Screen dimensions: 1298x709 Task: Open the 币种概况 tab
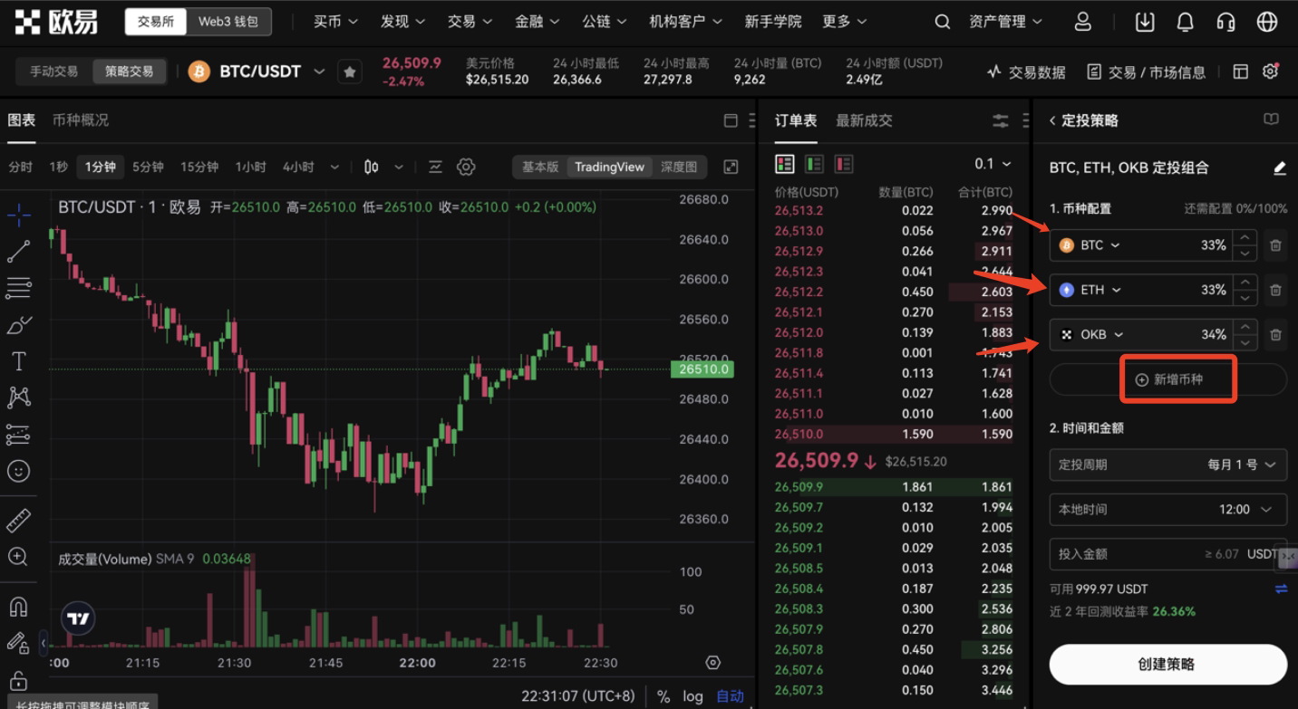81,120
